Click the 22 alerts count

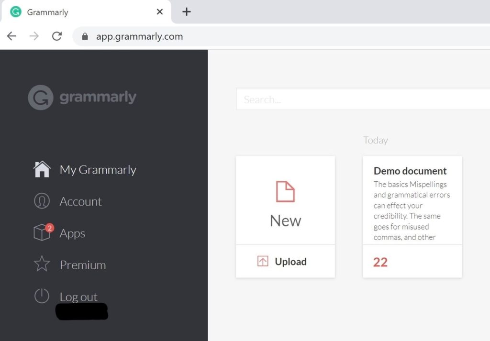pyautogui.click(x=380, y=262)
